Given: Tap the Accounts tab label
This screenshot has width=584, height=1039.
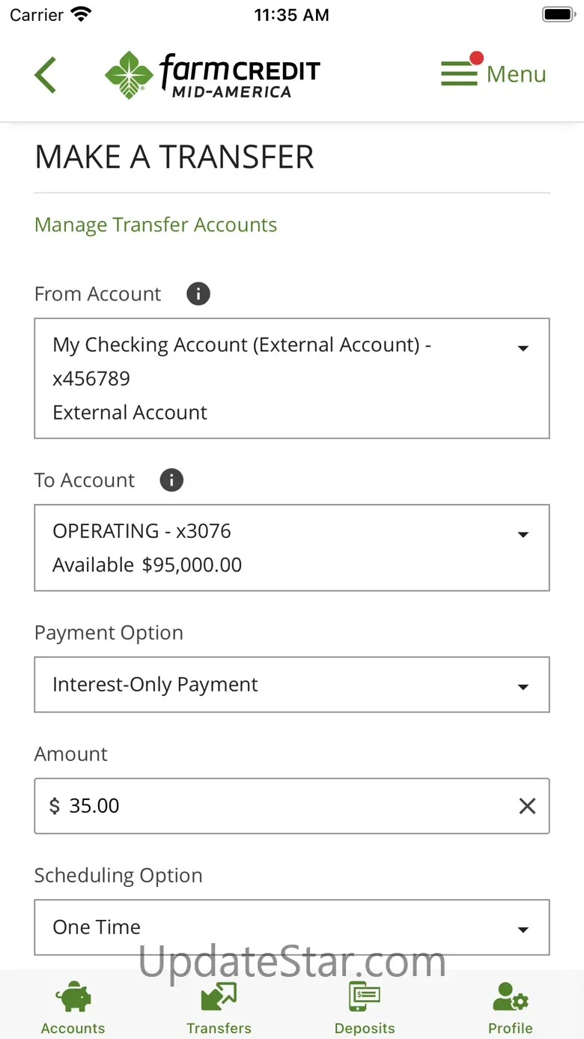Looking at the screenshot, I should tap(73, 1028).
